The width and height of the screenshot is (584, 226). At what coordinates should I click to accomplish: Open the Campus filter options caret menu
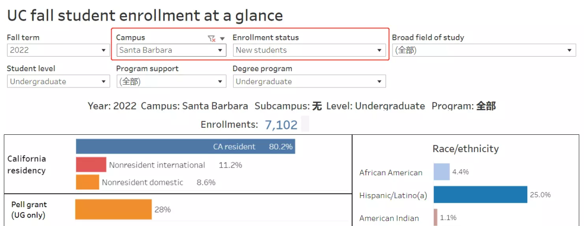click(222, 38)
